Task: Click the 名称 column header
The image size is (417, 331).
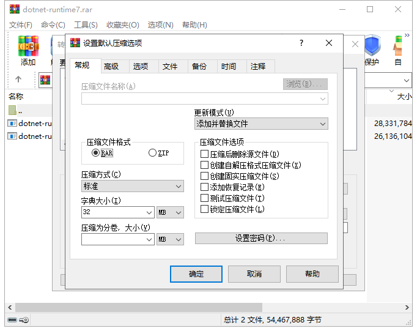Action: 16,96
